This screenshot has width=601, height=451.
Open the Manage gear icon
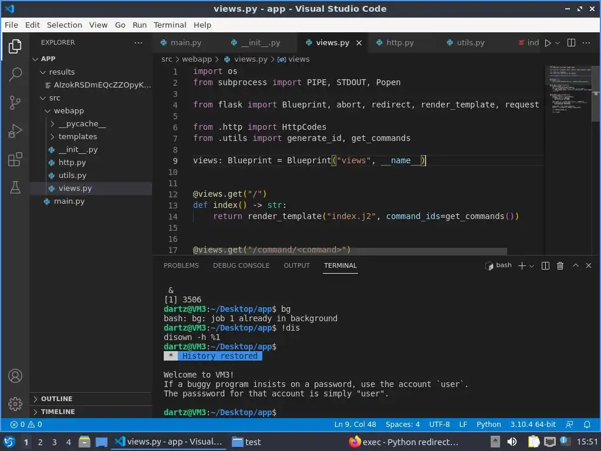[x=15, y=404]
